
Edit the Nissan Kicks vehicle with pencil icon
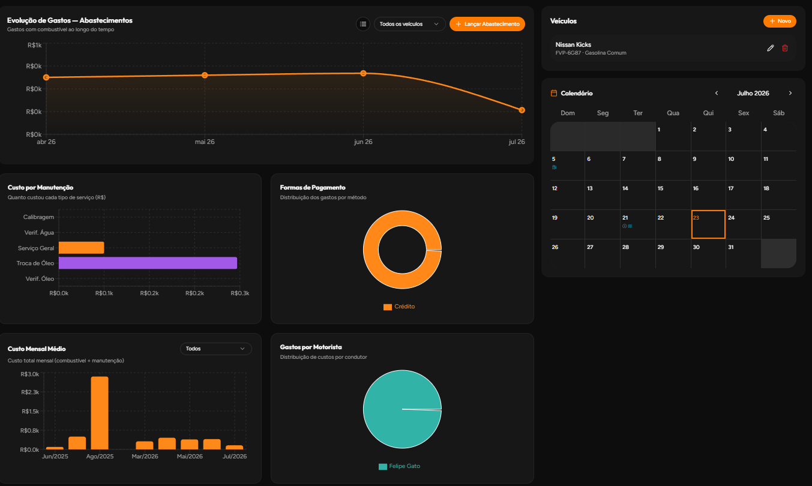point(771,48)
